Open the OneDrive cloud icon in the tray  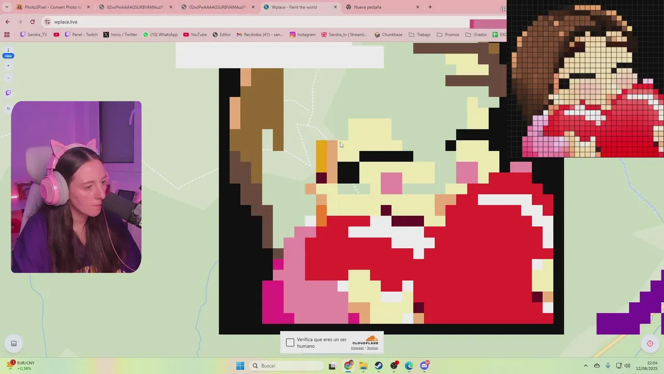click(597, 366)
